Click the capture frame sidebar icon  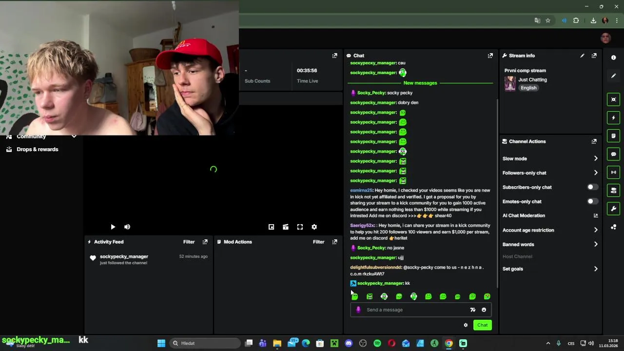[613, 99]
